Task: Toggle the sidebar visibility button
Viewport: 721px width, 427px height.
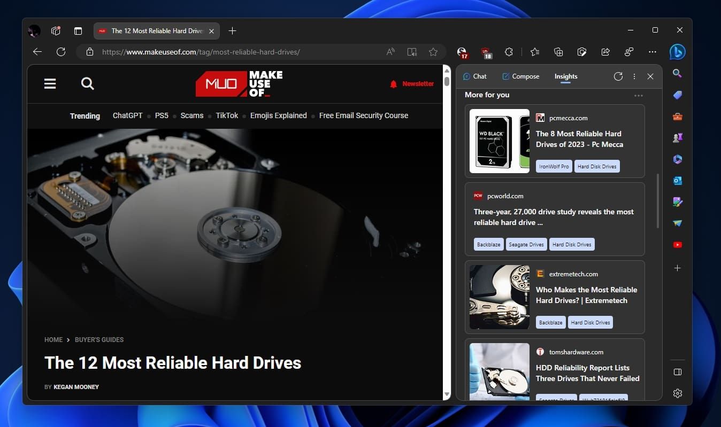Action: pyautogui.click(x=677, y=372)
